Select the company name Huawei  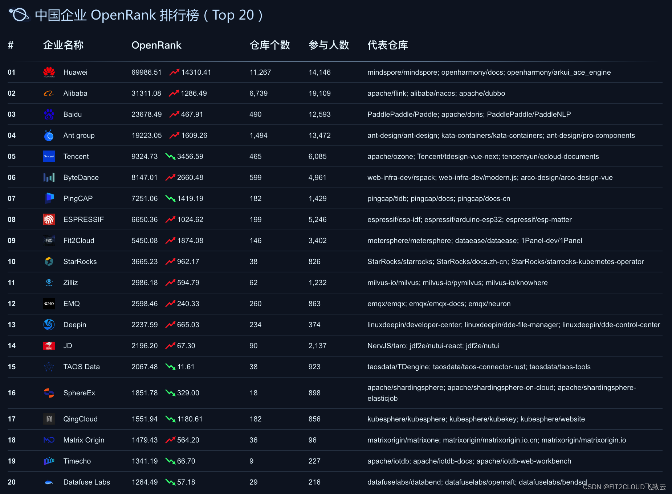pyautogui.click(x=75, y=72)
